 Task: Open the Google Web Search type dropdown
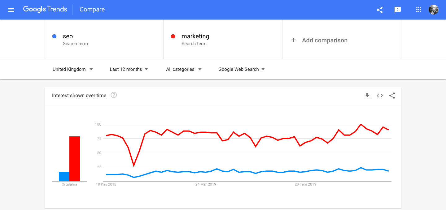pyautogui.click(x=242, y=69)
